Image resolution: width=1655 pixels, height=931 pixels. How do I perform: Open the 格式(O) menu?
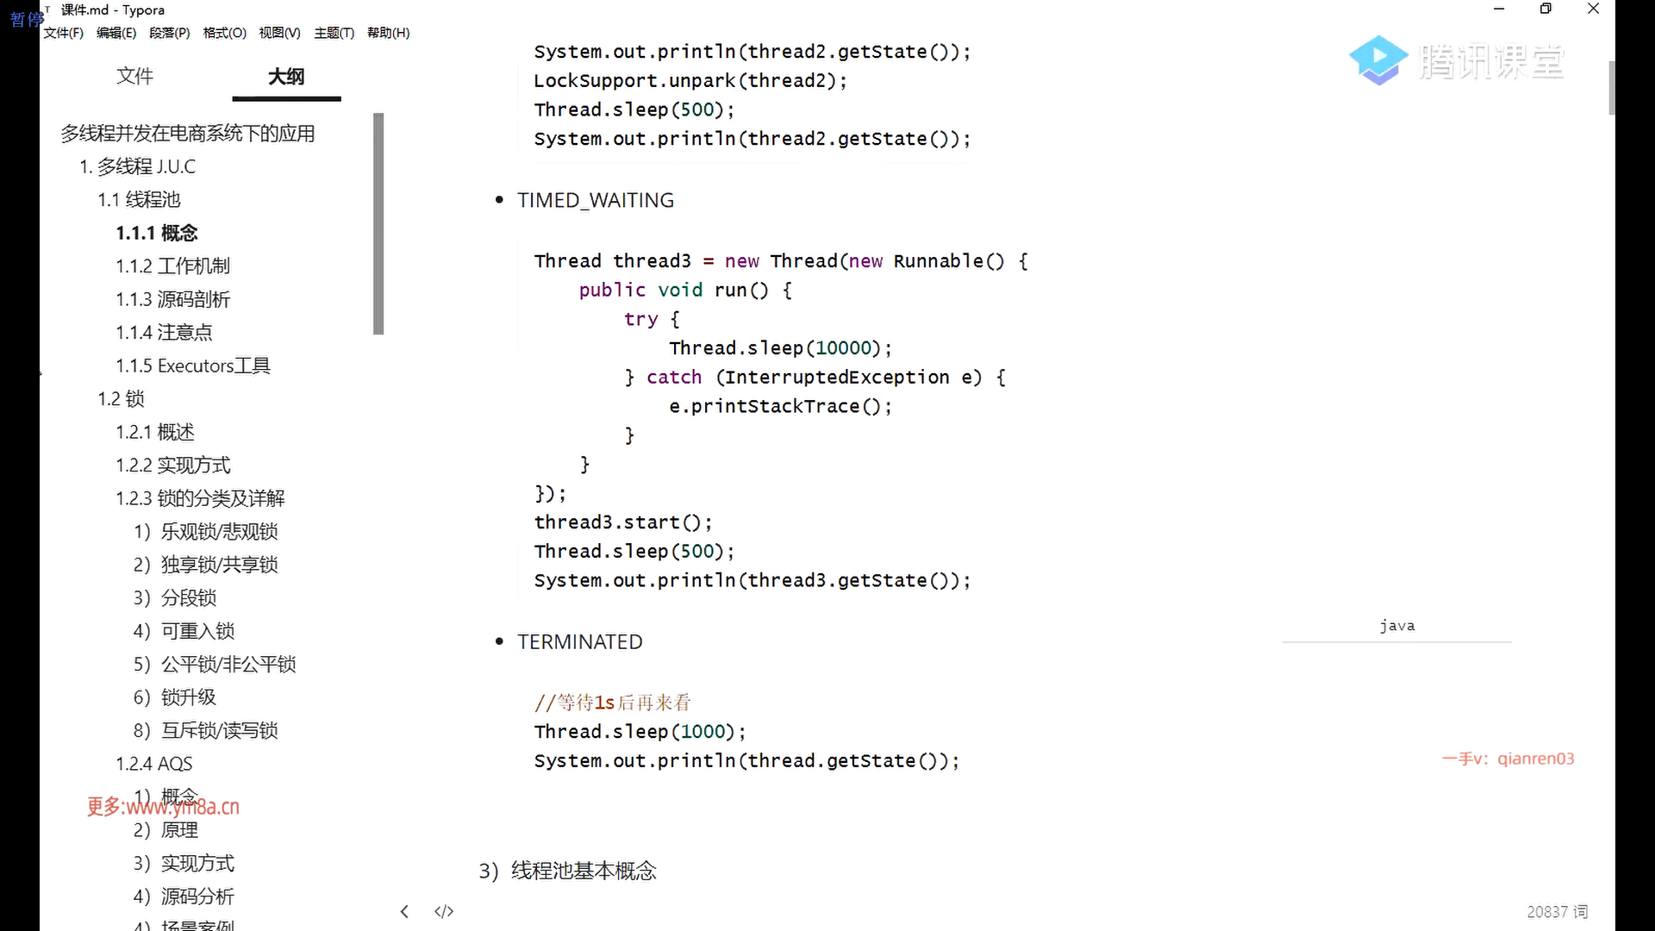click(x=224, y=33)
